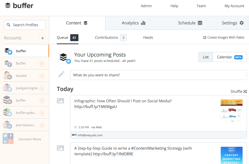Click the magnifier icon in Search Profiles
Viewport: 249px width, 164px height.
pos(8,25)
